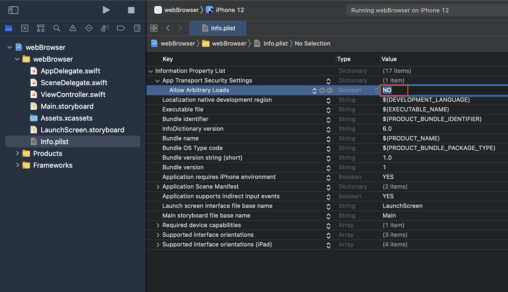The width and height of the screenshot is (508, 292).
Task: Click $(PRODUCT_BUNDLE_IDENTIFIER) value
Action: click(432, 119)
